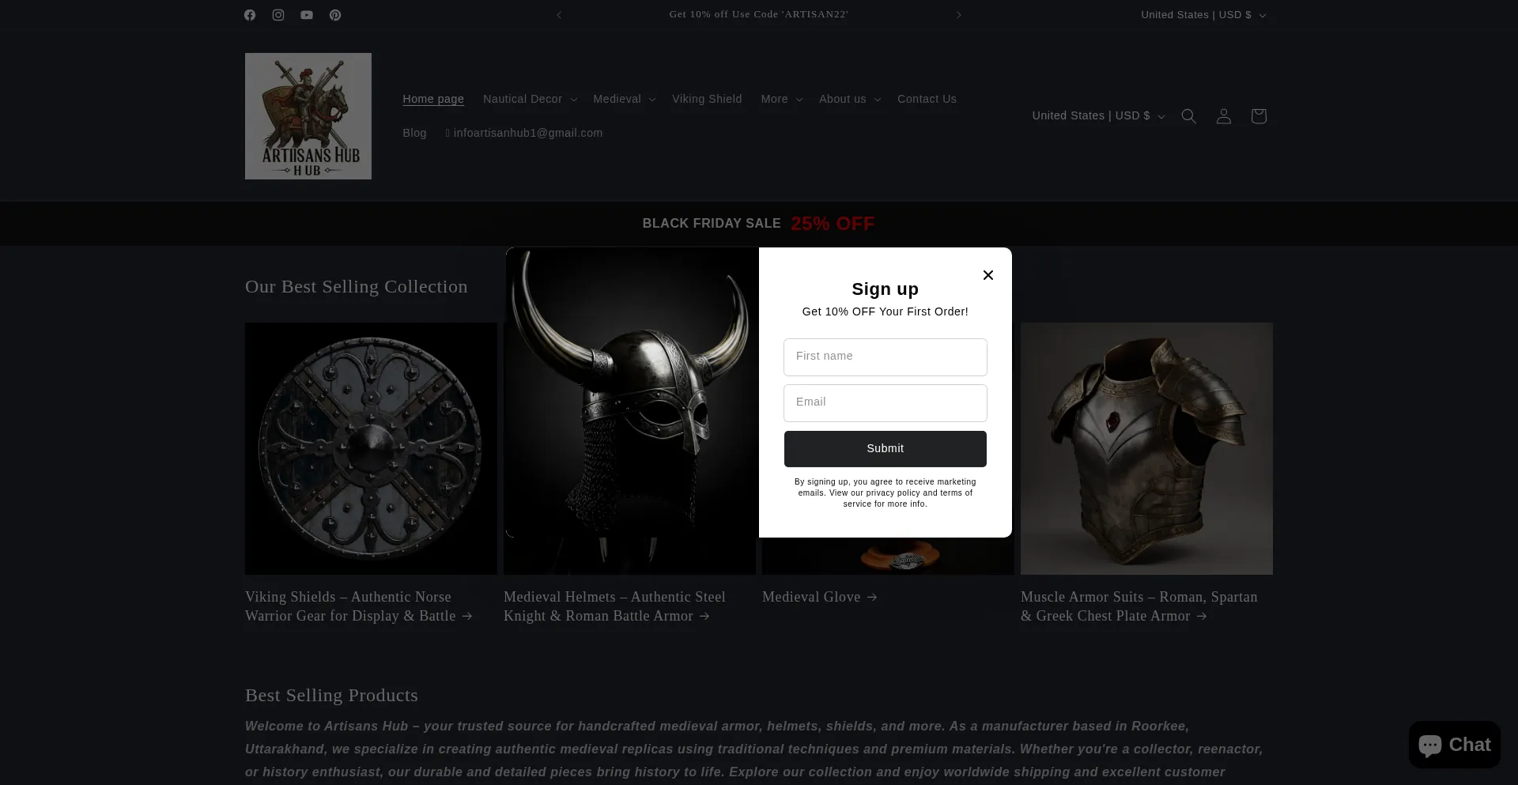
Task: Click 'Best Selling Products' heading
Action: coord(331,696)
